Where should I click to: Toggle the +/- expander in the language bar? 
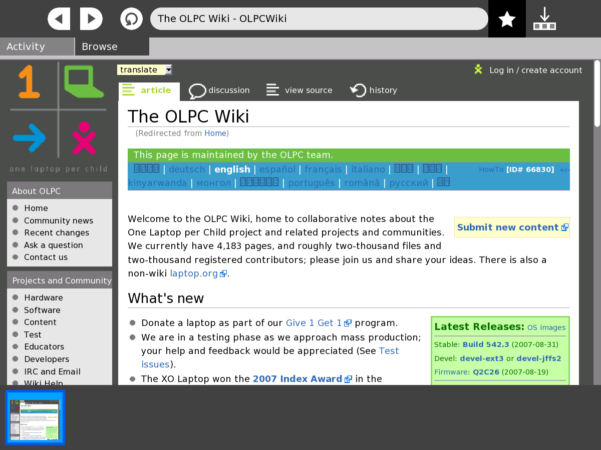tap(564, 170)
